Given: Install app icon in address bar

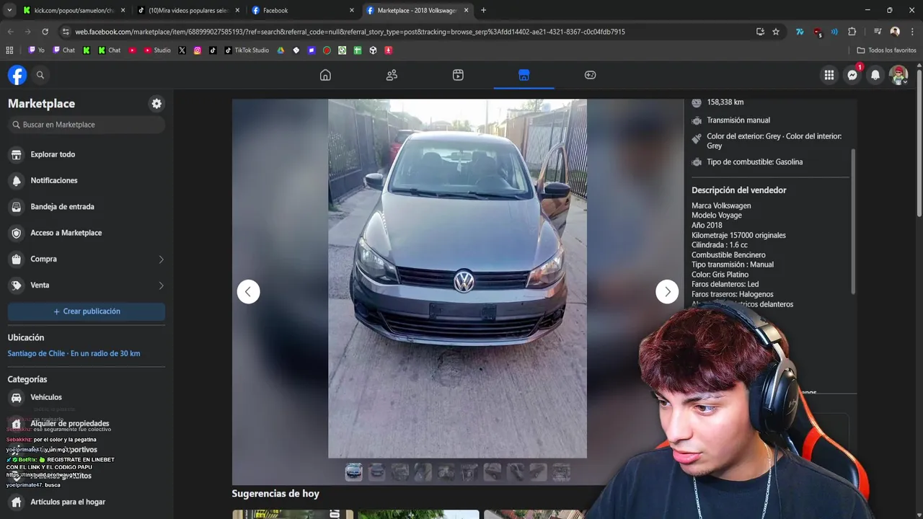Looking at the screenshot, I should 760,32.
